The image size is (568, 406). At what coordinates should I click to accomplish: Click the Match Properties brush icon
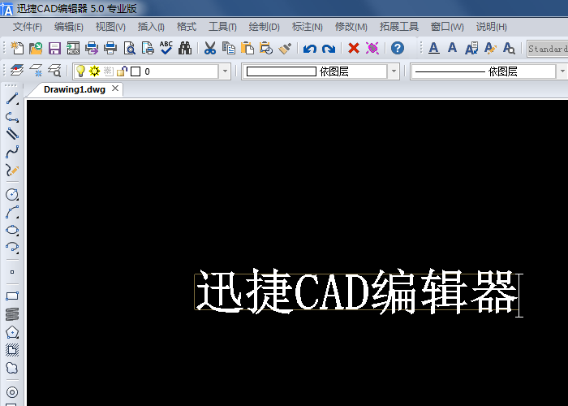[285, 48]
